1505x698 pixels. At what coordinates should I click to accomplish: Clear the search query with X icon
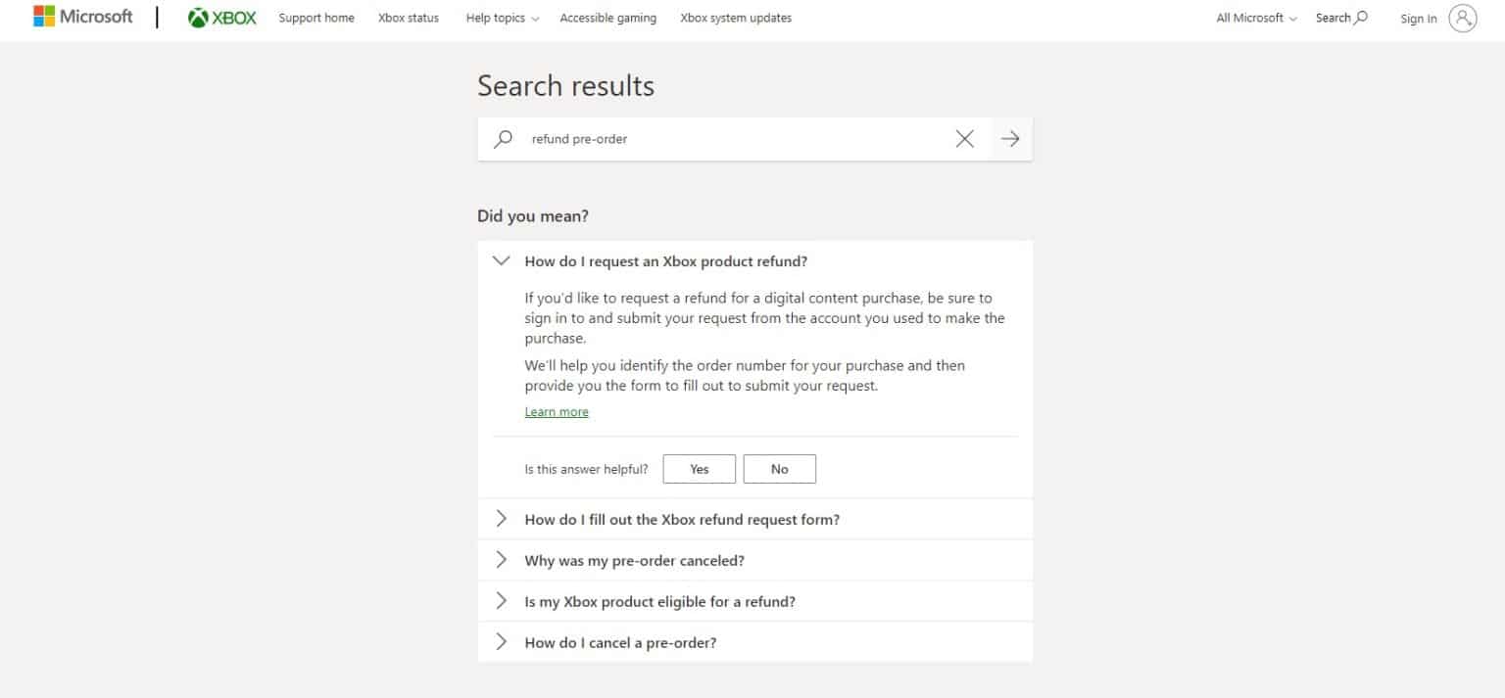964,139
